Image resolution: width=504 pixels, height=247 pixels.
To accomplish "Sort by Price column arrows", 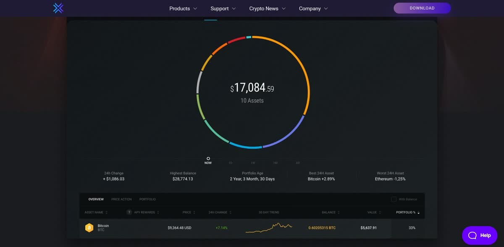I will pyautogui.click(x=194, y=213).
